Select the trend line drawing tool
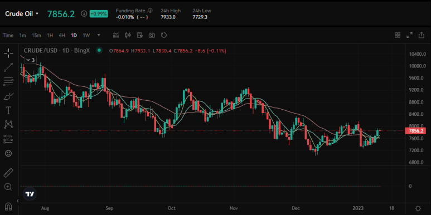Screen dimensions: 431x215 coord(8,67)
